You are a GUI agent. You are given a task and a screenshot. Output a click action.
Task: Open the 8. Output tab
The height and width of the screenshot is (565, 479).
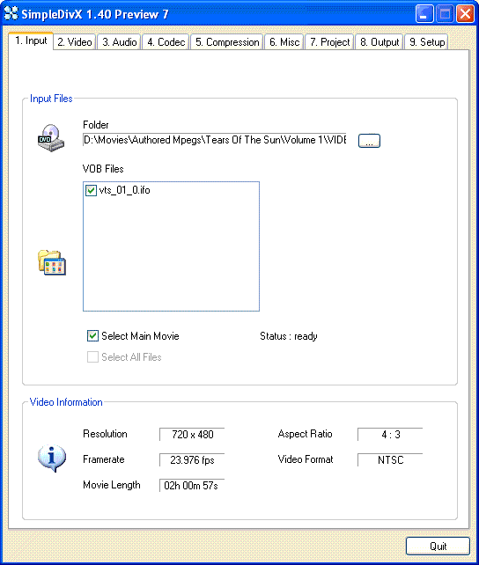click(380, 42)
